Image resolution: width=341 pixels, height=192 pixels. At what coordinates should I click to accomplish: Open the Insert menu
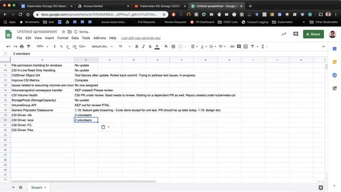point(50,38)
